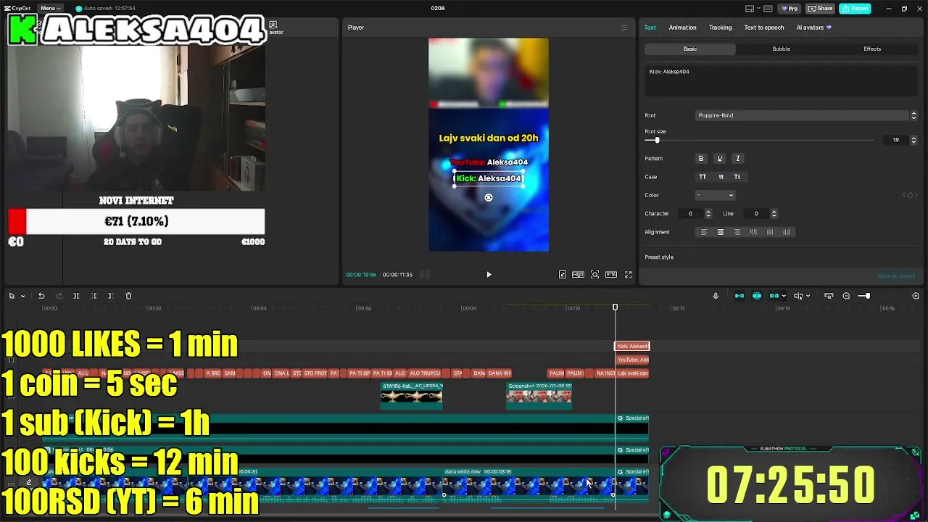The height and width of the screenshot is (522, 928).
Task: Open the linkage options dropdown arrow
Action: pyautogui.click(x=784, y=296)
